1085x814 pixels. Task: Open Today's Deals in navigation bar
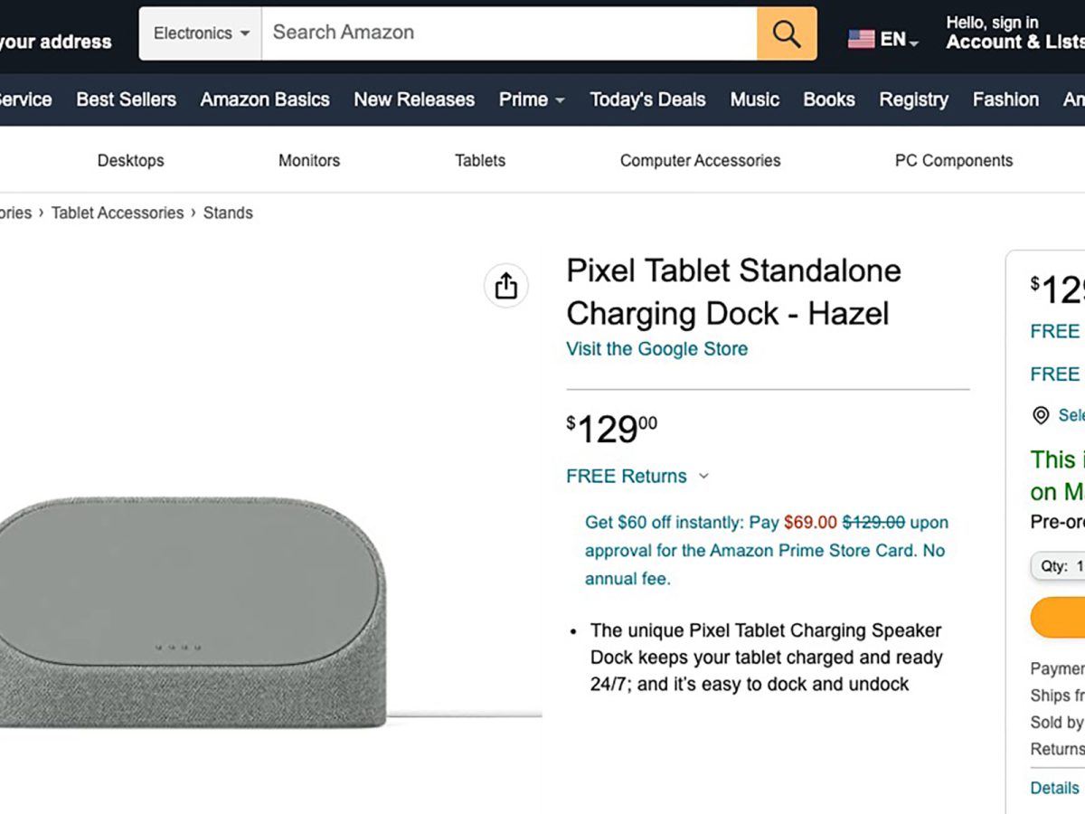647,99
